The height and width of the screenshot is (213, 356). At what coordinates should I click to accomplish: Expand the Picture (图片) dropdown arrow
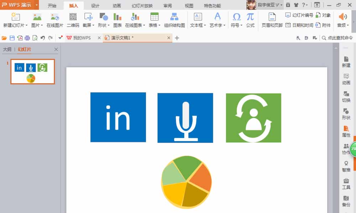(x=42, y=25)
